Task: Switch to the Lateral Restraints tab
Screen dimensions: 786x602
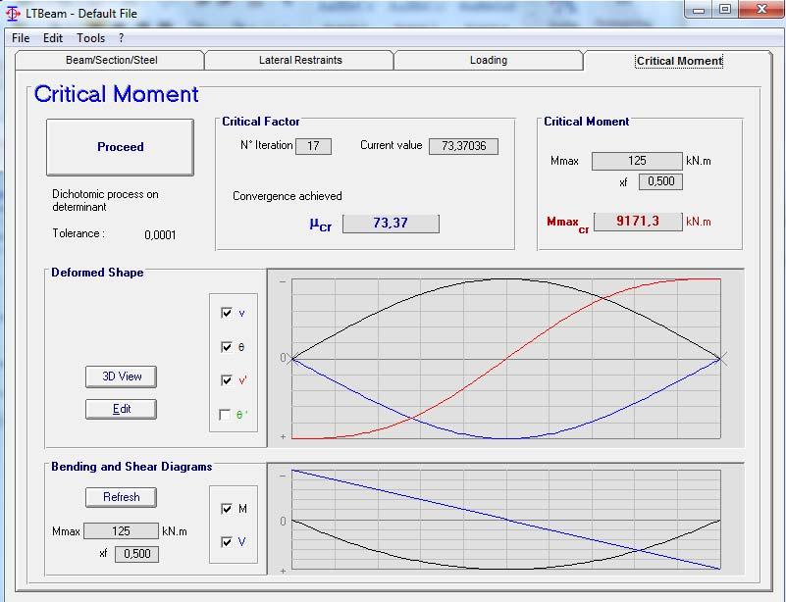Action: [x=300, y=60]
